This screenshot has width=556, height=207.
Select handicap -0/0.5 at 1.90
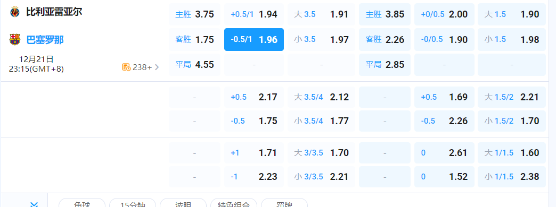[444, 40]
